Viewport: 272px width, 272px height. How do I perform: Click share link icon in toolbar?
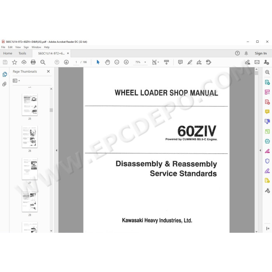(248, 62)
